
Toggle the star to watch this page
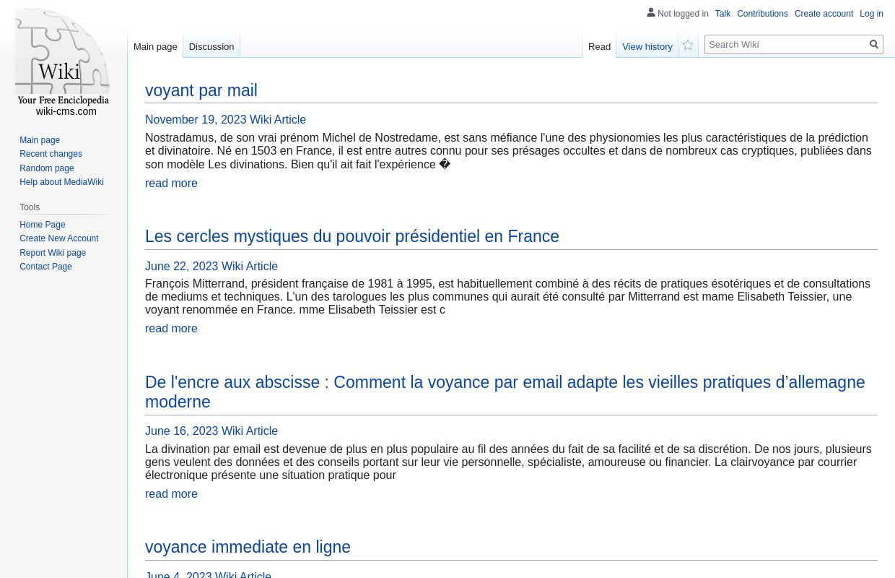[687, 45]
